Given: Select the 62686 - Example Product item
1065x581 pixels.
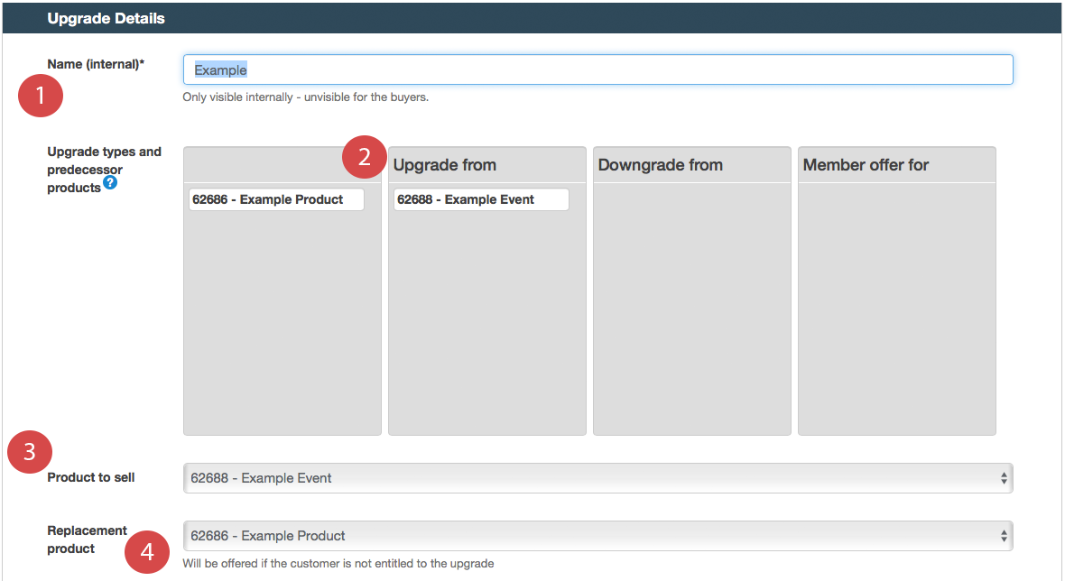Looking at the screenshot, I should 276,199.
